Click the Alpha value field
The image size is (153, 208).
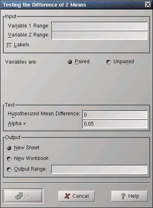click(x=115, y=124)
